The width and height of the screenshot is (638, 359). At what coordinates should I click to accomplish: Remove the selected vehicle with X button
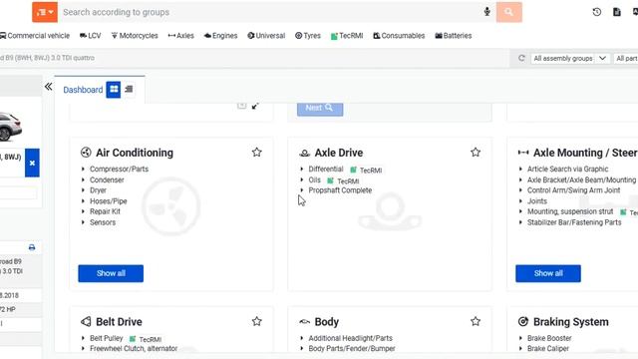point(32,163)
